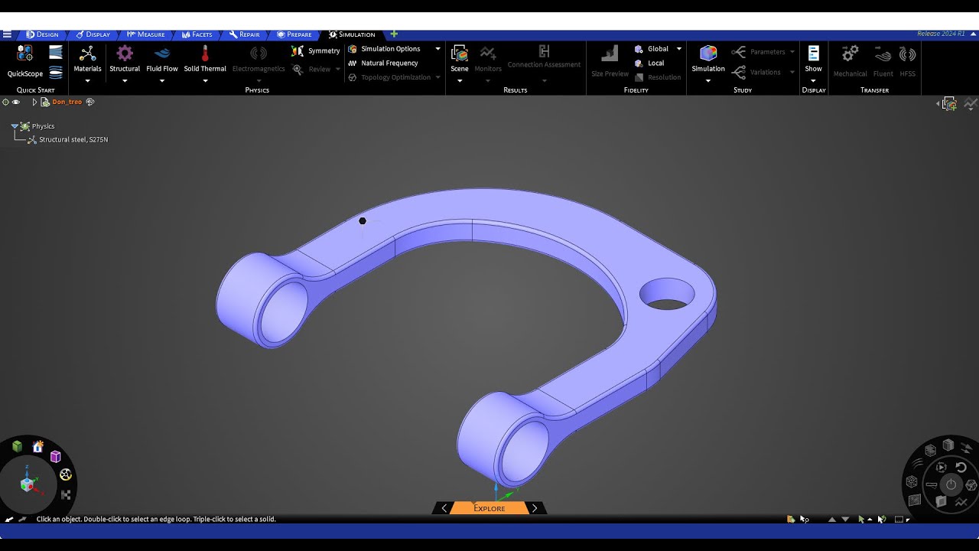Click the spoked wheel icon in view wheel

pyautogui.click(x=66, y=474)
